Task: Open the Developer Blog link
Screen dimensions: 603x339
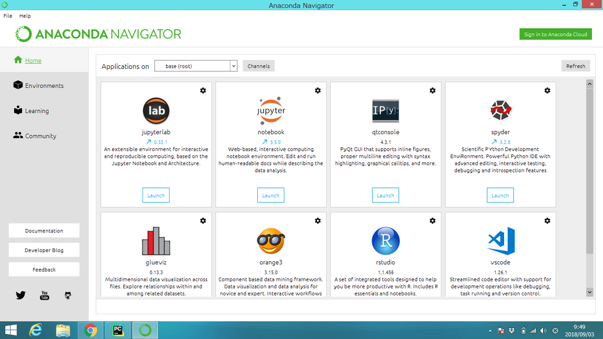Action: [44, 250]
